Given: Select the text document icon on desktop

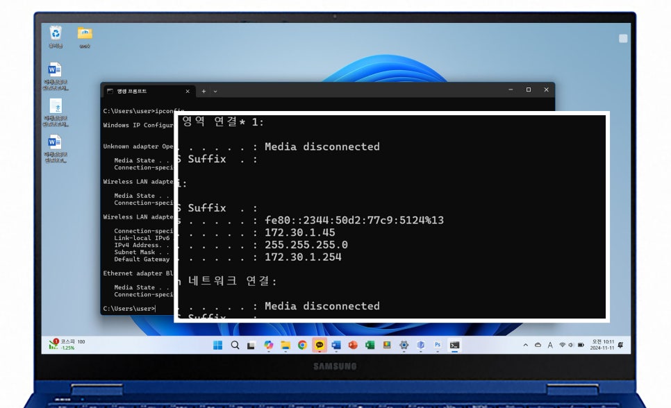Looking at the screenshot, I should (x=55, y=113).
